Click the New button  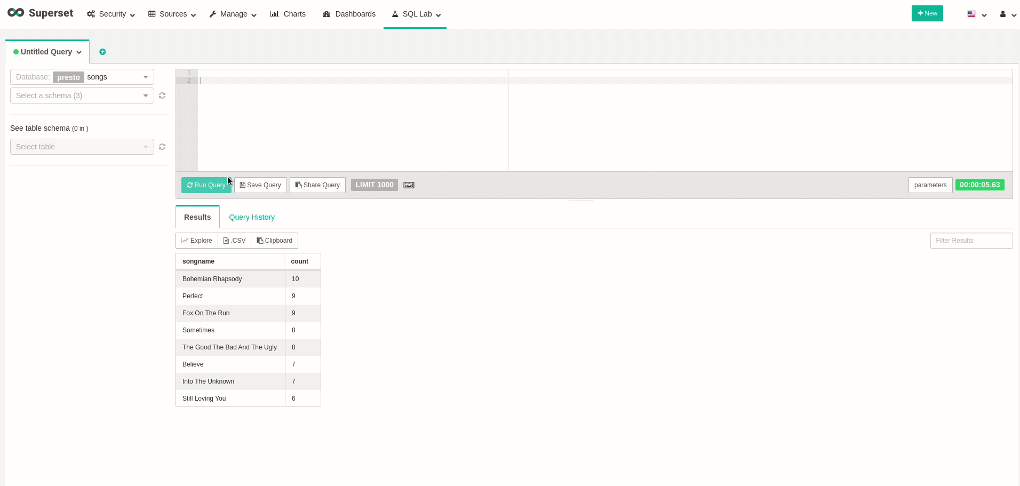click(x=927, y=13)
